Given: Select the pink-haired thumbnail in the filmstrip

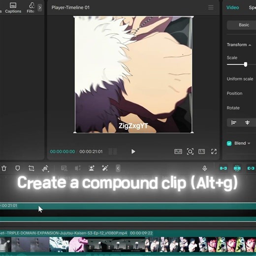Looking at the screenshot, I should [x=78, y=244].
